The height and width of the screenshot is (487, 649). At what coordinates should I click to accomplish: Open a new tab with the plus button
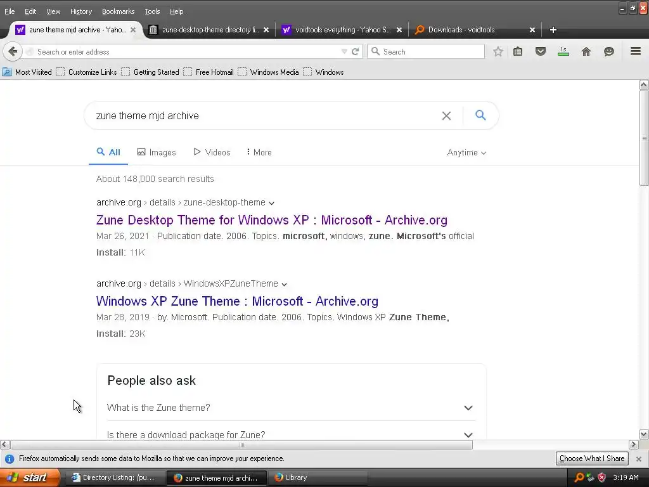[553, 30]
